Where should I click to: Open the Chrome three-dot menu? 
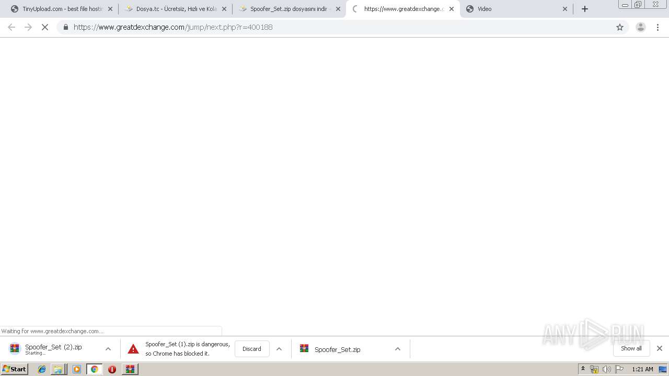point(658,27)
